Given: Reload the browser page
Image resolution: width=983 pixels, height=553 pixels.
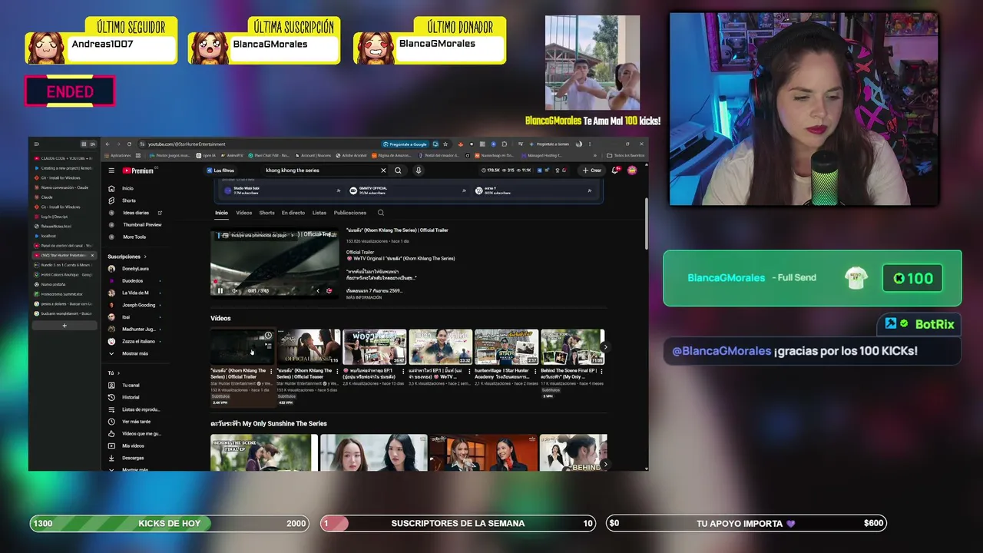Looking at the screenshot, I should [x=129, y=144].
